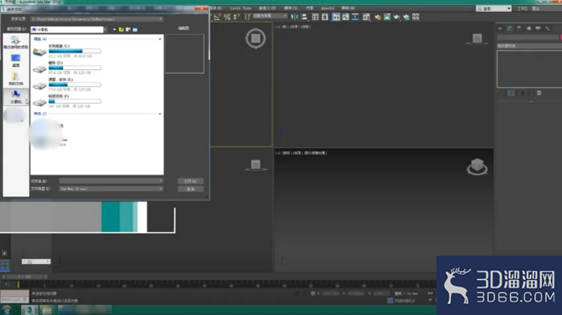
Task: Open the file type dropdown
Action: click(161, 189)
